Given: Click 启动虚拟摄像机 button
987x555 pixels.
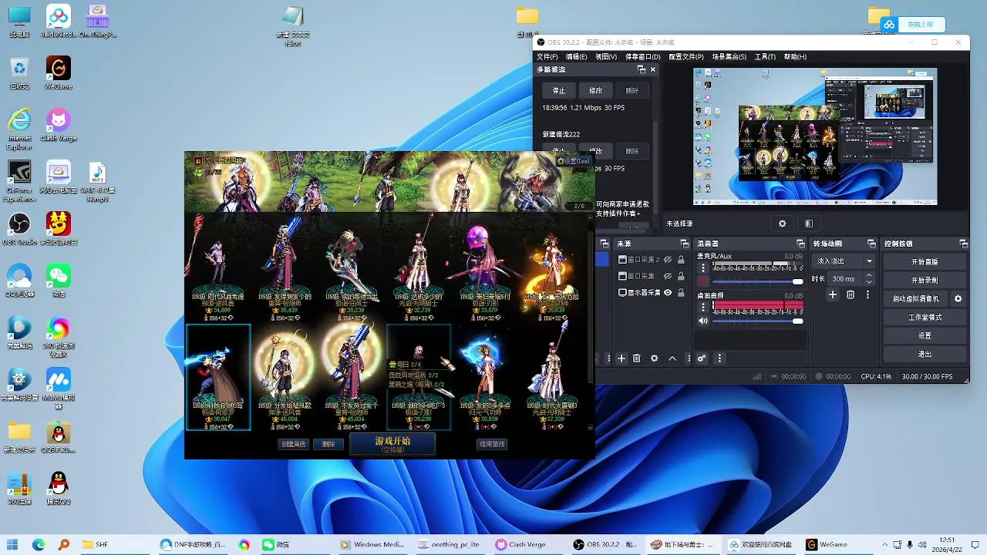Looking at the screenshot, I should click(x=916, y=298).
